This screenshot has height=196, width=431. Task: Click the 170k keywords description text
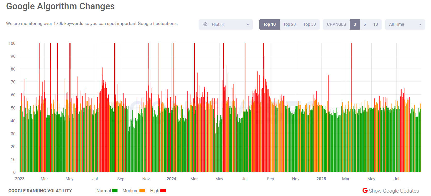(92, 23)
